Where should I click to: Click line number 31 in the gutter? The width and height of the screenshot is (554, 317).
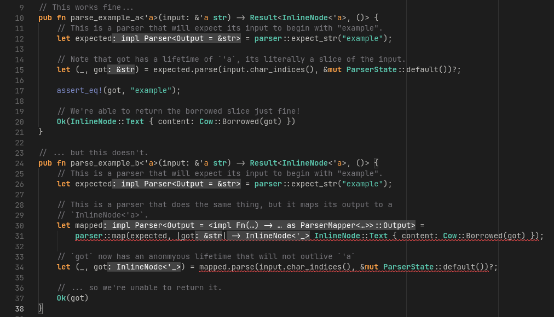pos(19,236)
